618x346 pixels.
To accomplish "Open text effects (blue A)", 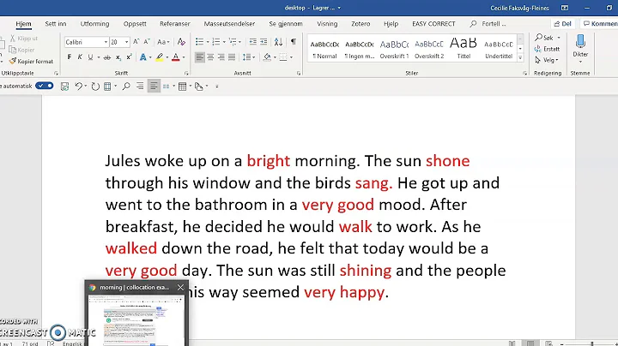I will click(142, 57).
